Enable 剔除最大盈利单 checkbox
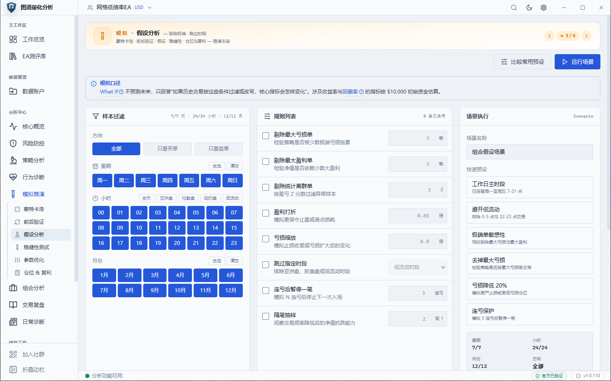611x381 pixels. point(266,162)
